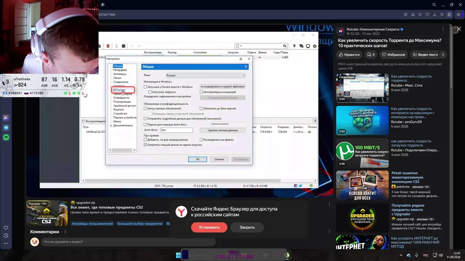Collapse uTorrent detail pane with double-chevron
The height and width of the screenshot is (261, 465).
[315, 121]
